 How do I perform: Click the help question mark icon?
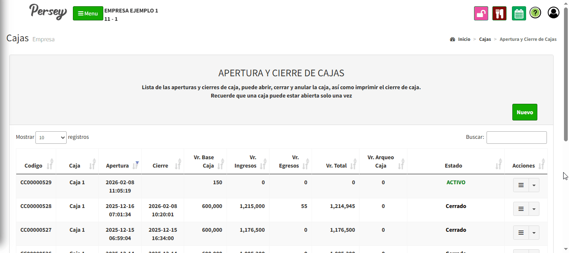(535, 13)
